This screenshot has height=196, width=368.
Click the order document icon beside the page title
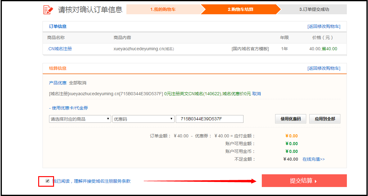(x=48, y=10)
